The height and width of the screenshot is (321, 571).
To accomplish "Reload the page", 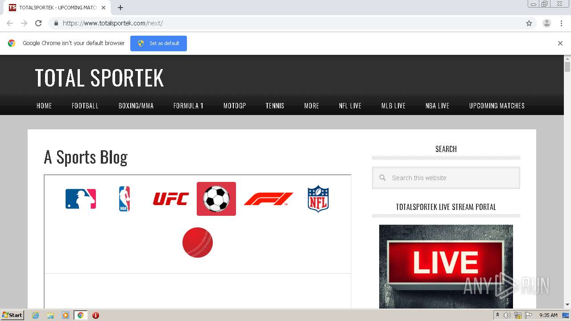I will point(38,23).
